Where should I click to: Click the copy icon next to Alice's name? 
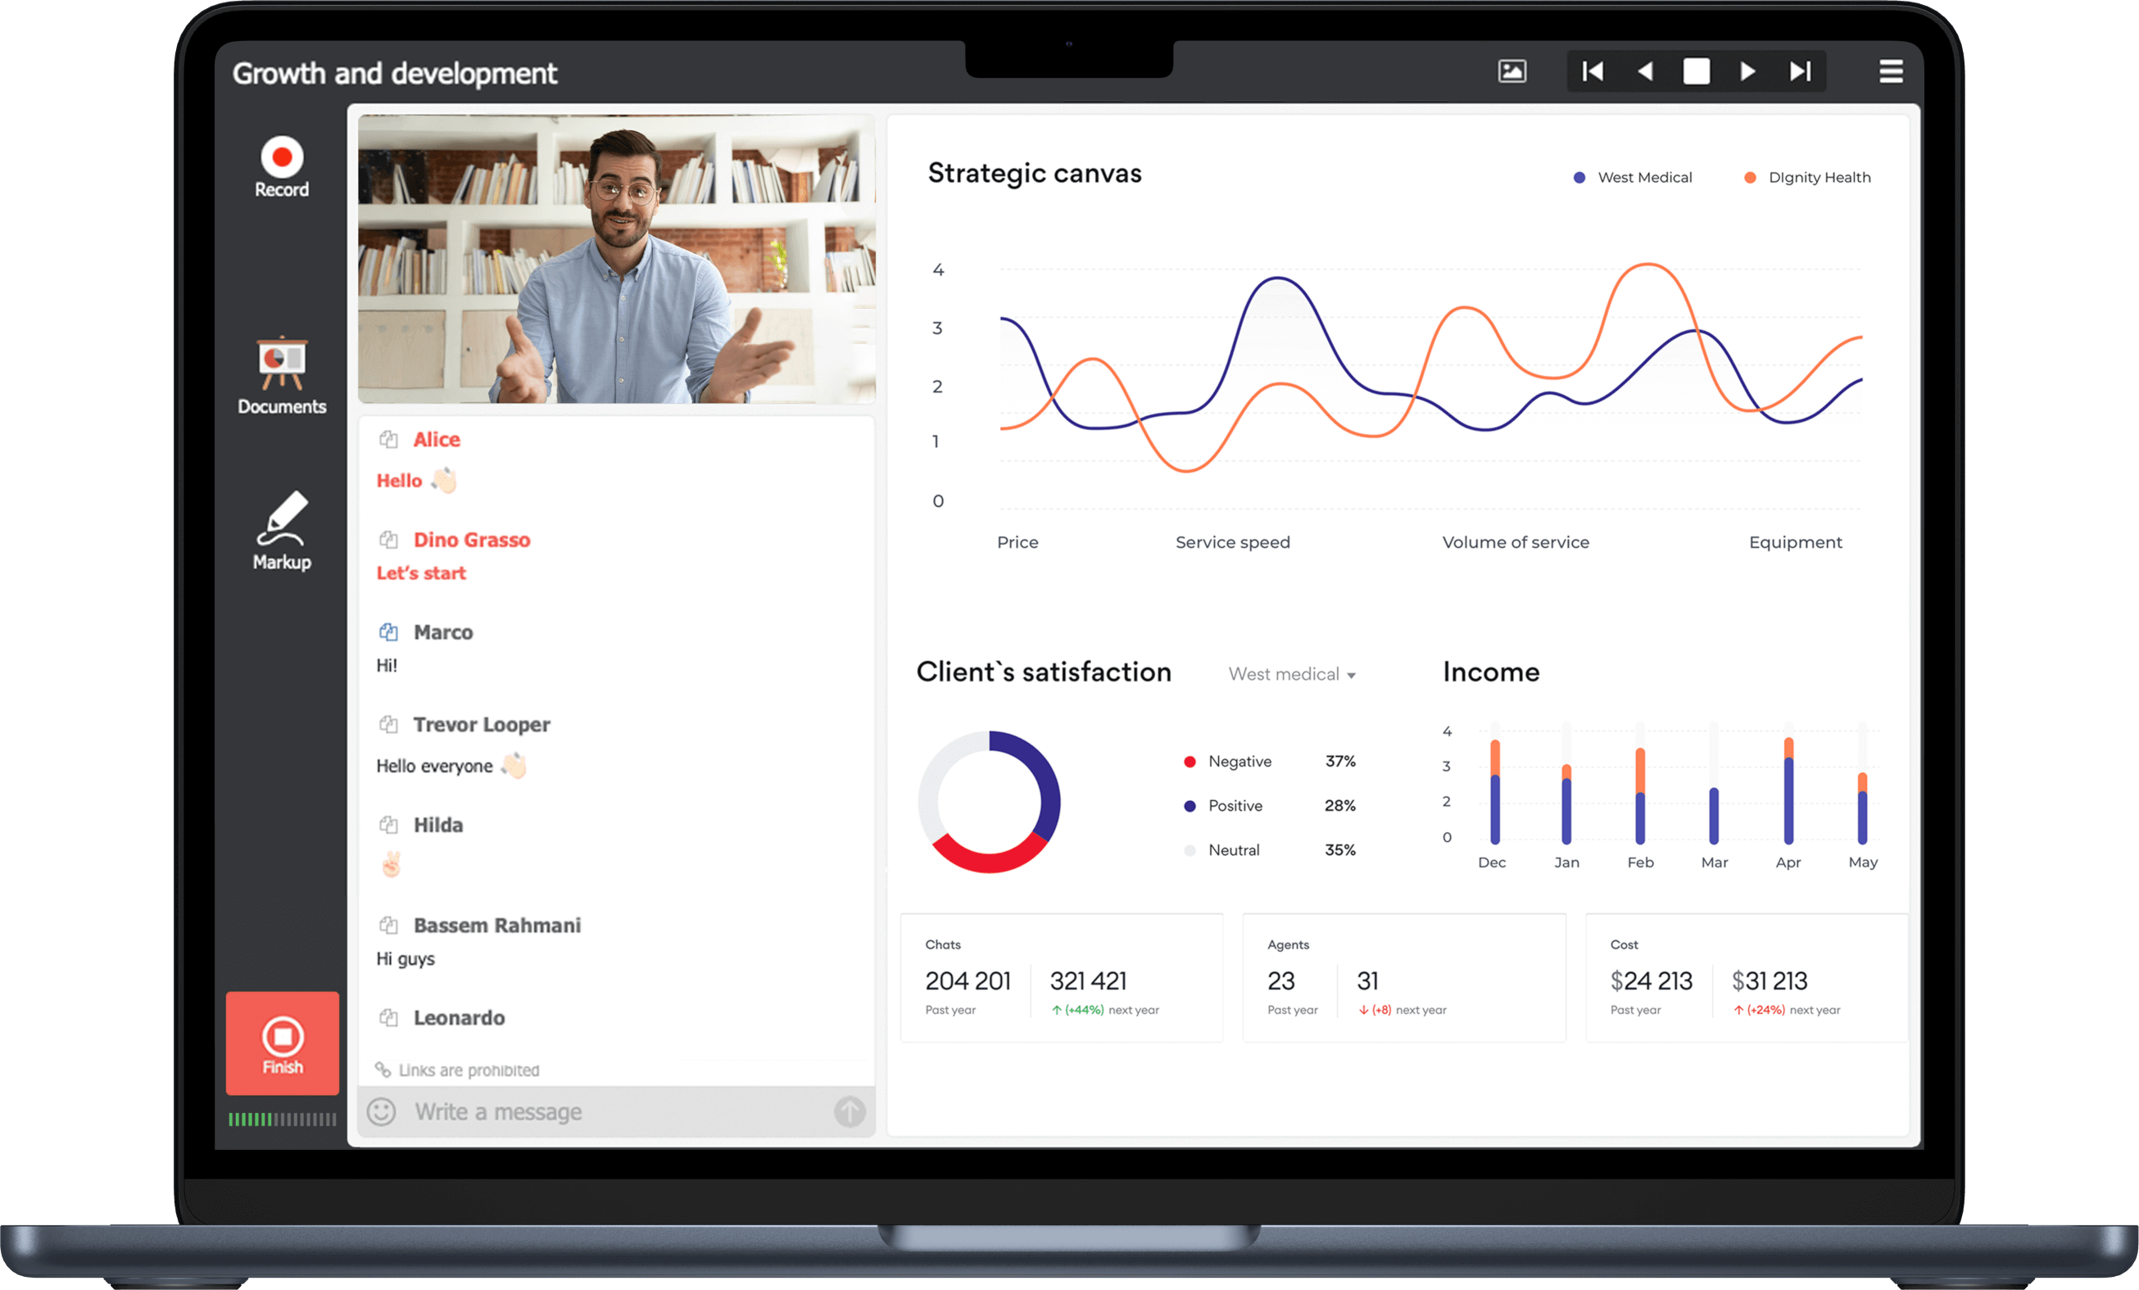(x=388, y=438)
